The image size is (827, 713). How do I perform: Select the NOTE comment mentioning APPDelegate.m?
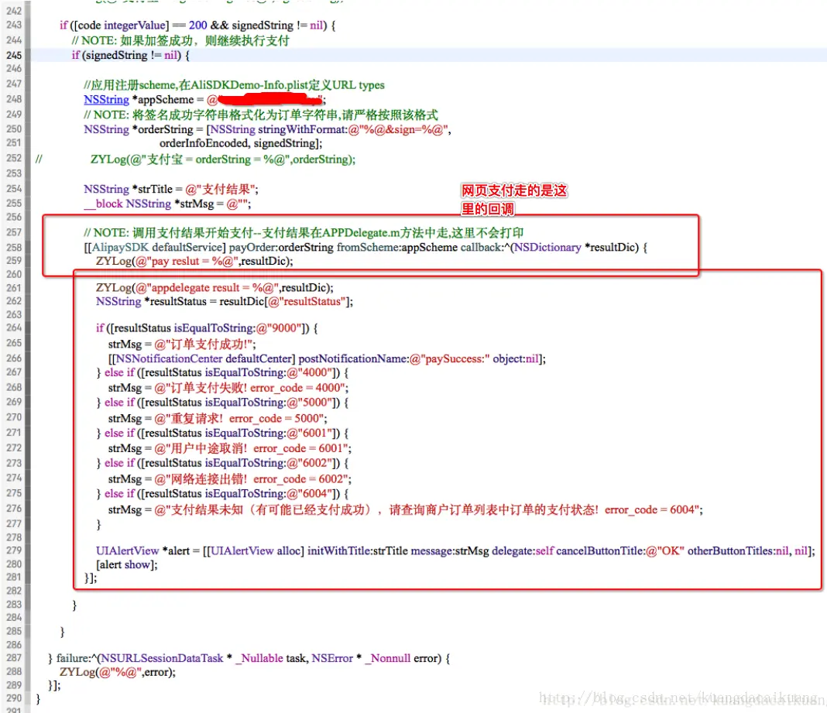(304, 233)
